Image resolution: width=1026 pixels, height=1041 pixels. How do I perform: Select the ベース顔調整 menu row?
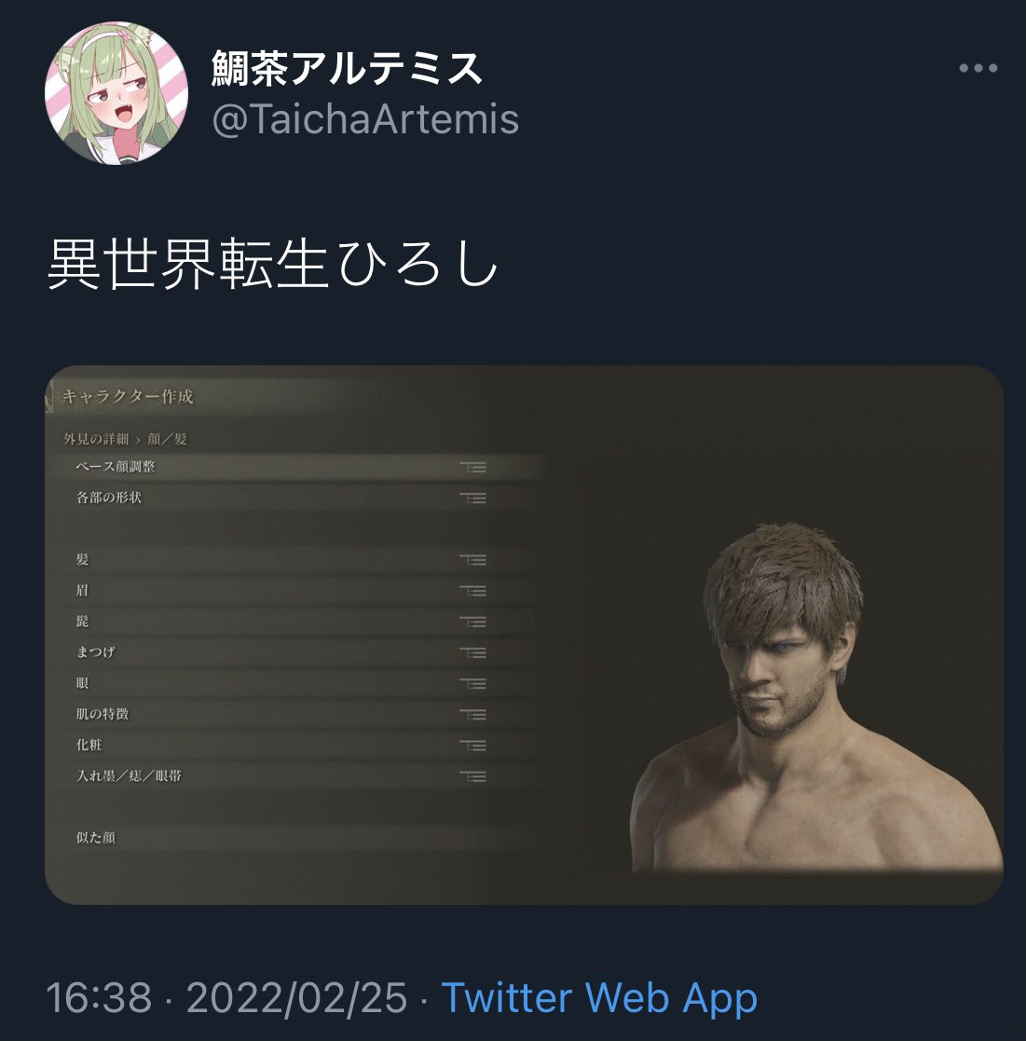tap(297, 468)
